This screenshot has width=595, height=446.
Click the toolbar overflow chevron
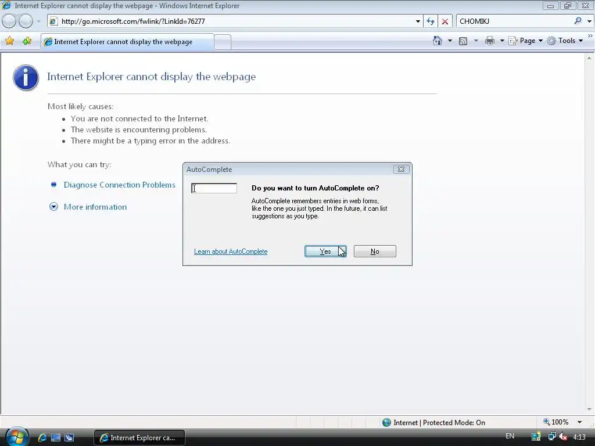(590, 35)
